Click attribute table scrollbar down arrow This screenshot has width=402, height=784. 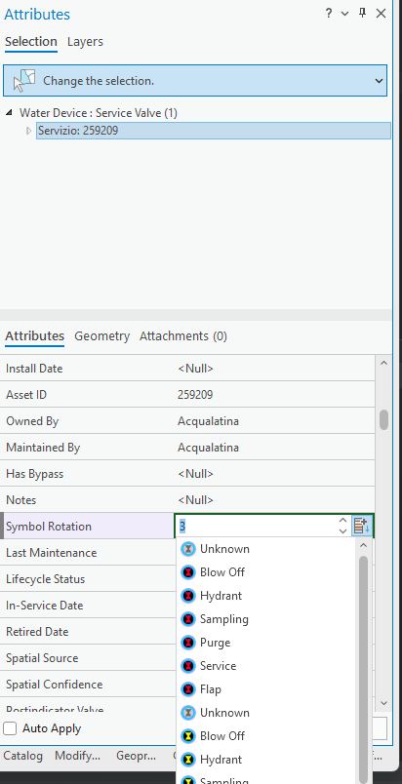point(383,703)
